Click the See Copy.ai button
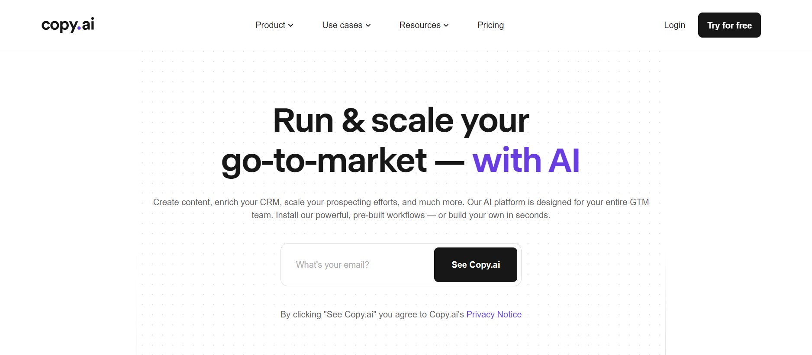This screenshot has width=812, height=355. coord(475,265)
